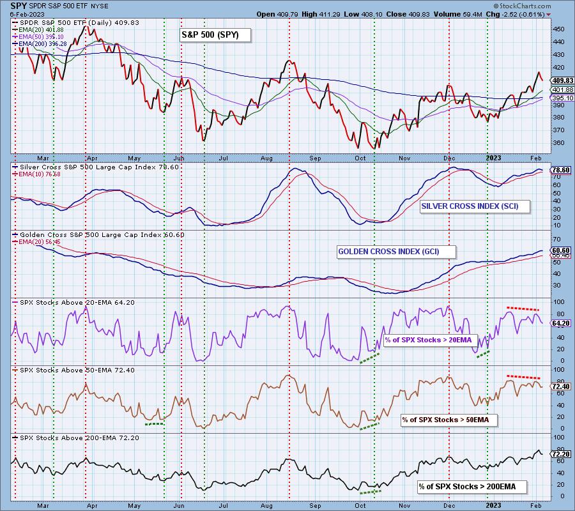This screenshot has width=575, height=511.
Task: Click the red down arrow beside Chg
Action: click(549, 15)
